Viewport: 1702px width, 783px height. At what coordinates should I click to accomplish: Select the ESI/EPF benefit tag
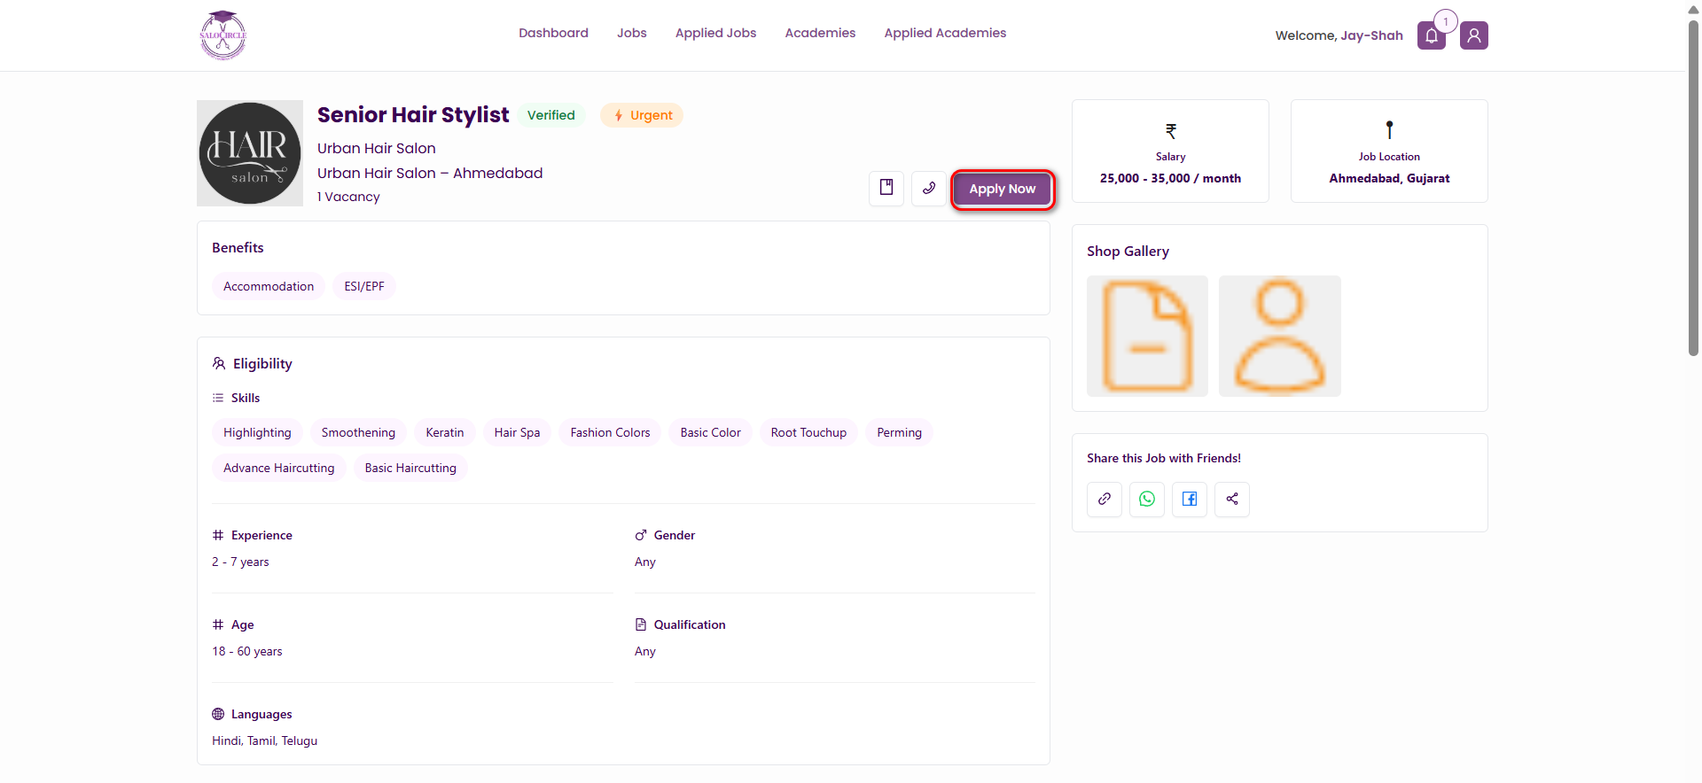click(364, 286)
